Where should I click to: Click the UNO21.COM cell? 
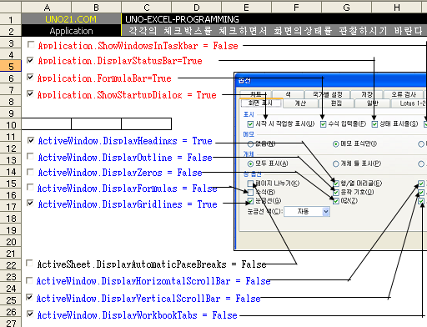pyautogui.click(x=71, y=19)
